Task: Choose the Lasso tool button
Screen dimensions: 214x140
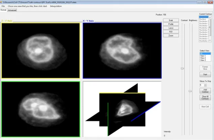Action: click(x=171, y=28)
